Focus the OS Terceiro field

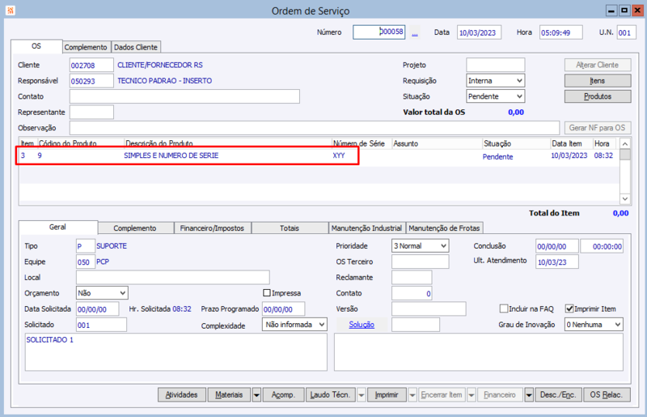coord(420,262)
